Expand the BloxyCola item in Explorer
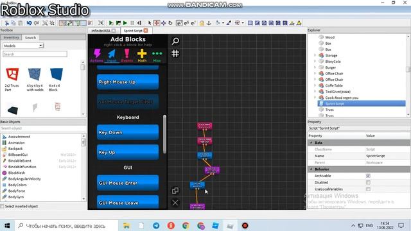Screen dimensions: 411x231 (315, 62)
